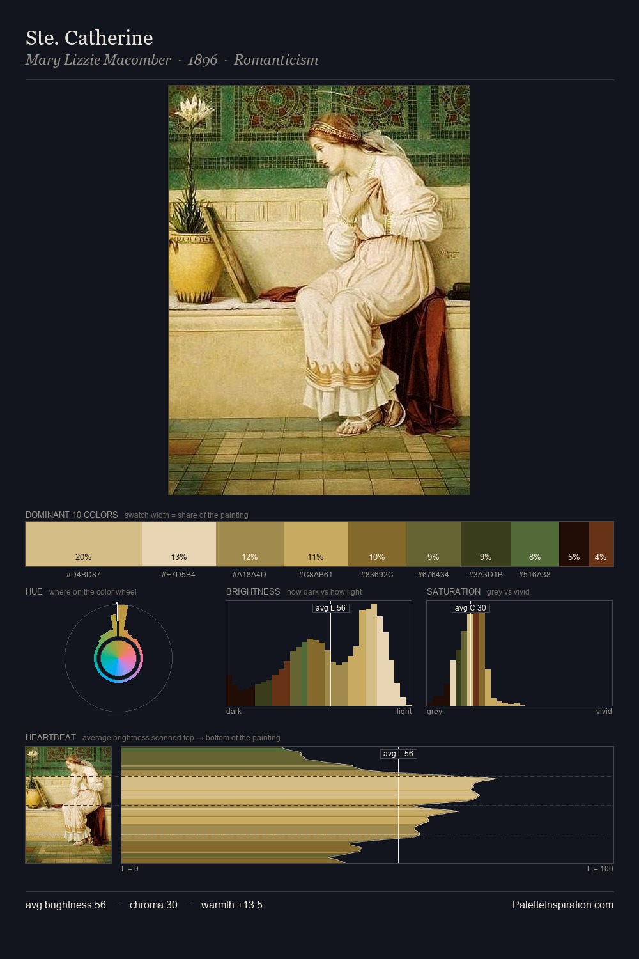The image size is (639, 959).
Task: Click the Romanticism style label
Action: (276, 59)
